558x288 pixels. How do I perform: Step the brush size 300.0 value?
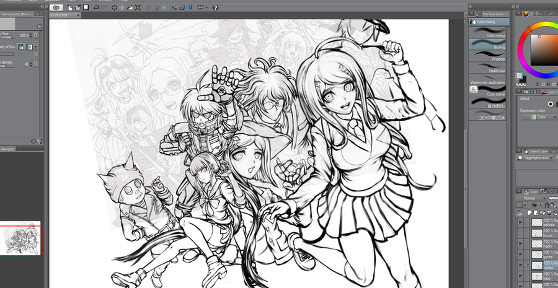coord(31,35)
